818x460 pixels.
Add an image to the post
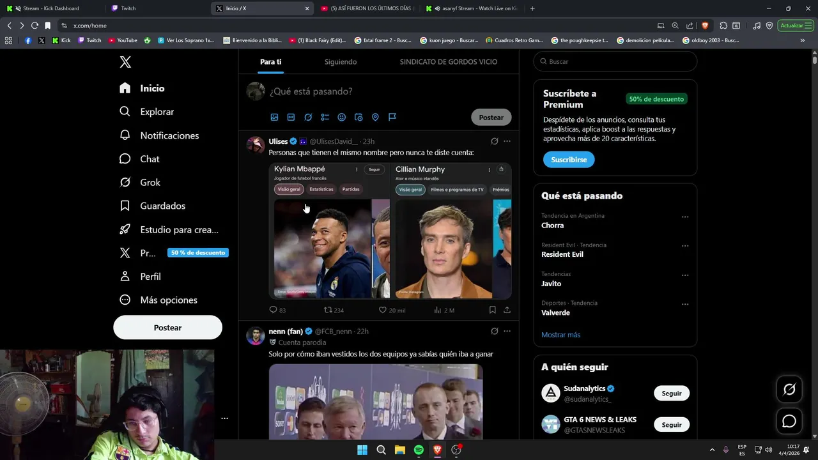point(274,117)
